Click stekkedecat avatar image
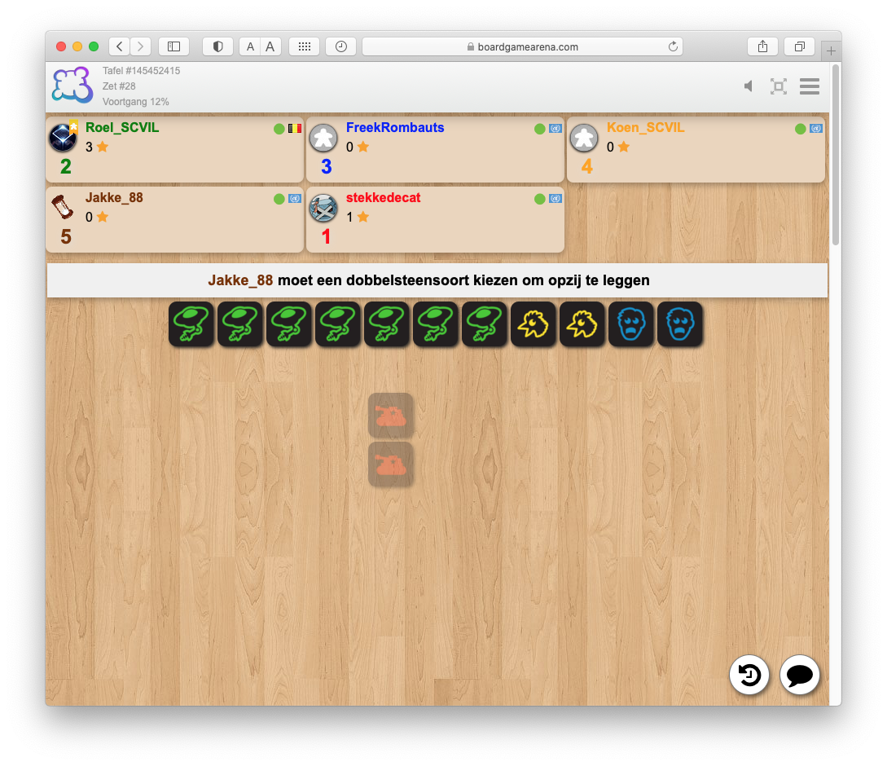The width and height of the screenshot is (887, 766). [323, 208]
